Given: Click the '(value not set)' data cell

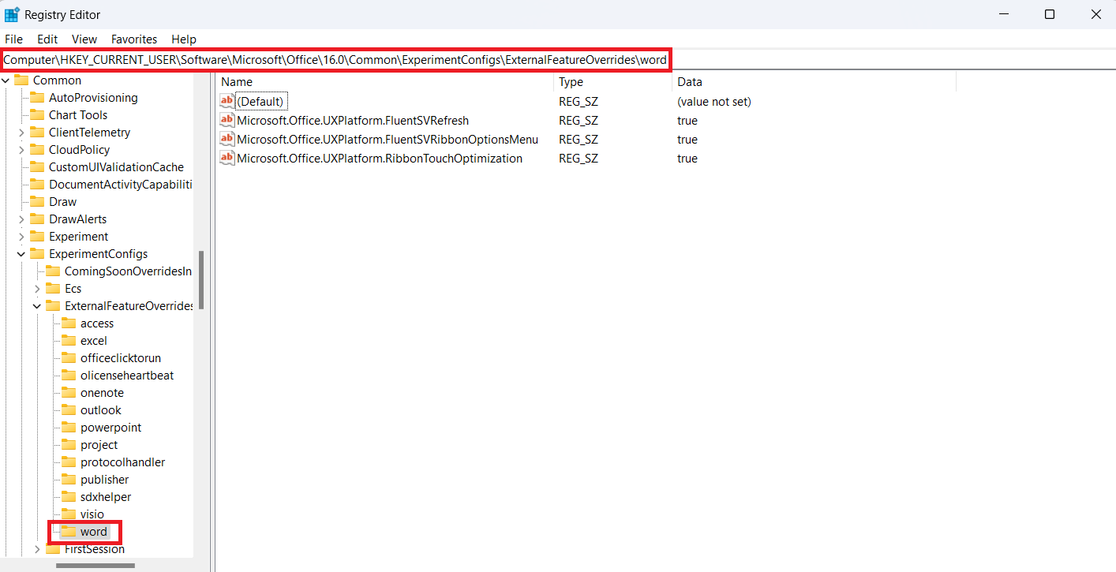Looking at the screenshot, I should [x=714, y=102].
